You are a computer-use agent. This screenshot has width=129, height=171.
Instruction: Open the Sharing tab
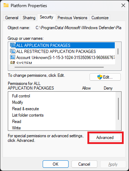coord(29,18)
